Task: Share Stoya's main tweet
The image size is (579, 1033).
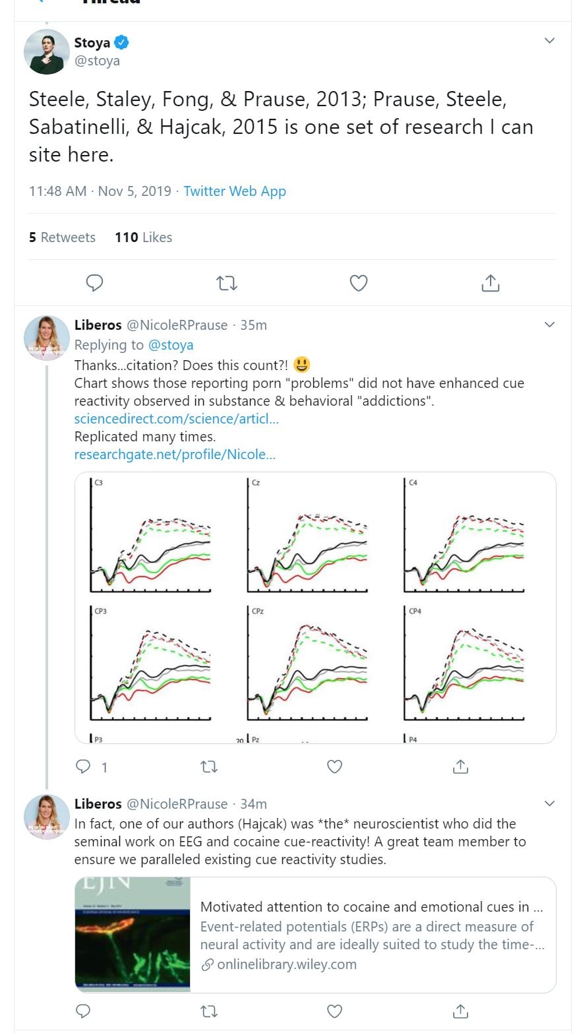Action: (x=490, y=283)
